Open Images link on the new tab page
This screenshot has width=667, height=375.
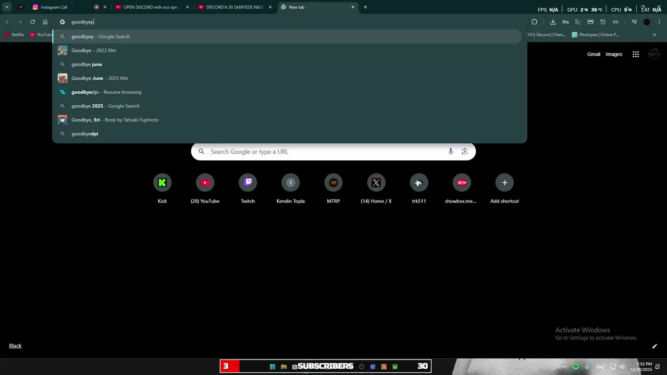pyautogui.click(x=614, y=54)
